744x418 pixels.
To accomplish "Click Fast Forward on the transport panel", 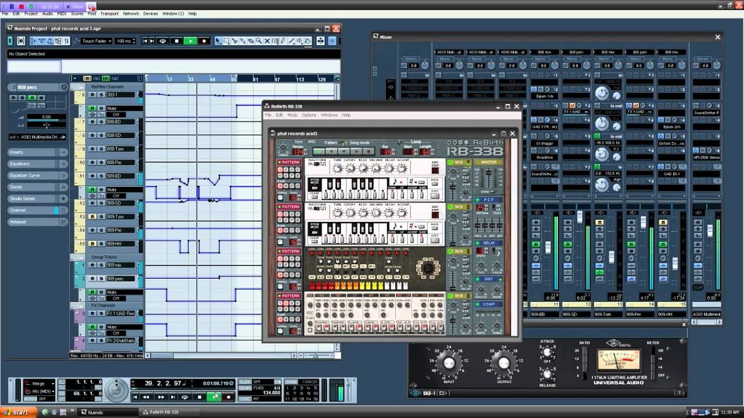I will coord(160,397).
